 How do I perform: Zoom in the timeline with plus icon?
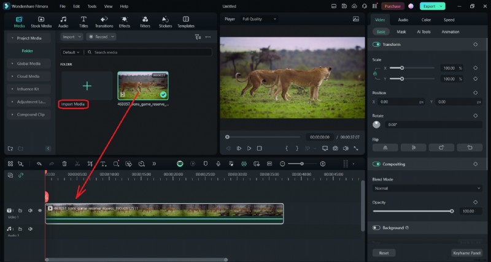323,164
